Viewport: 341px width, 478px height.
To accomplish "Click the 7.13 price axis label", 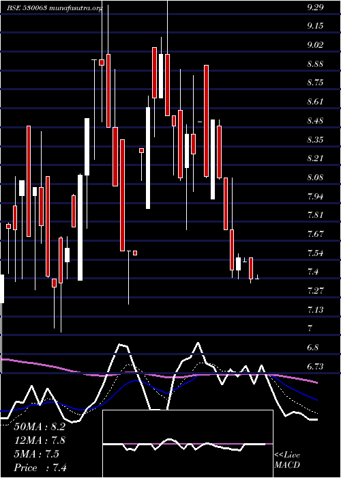I will click(x=315, y=310).
